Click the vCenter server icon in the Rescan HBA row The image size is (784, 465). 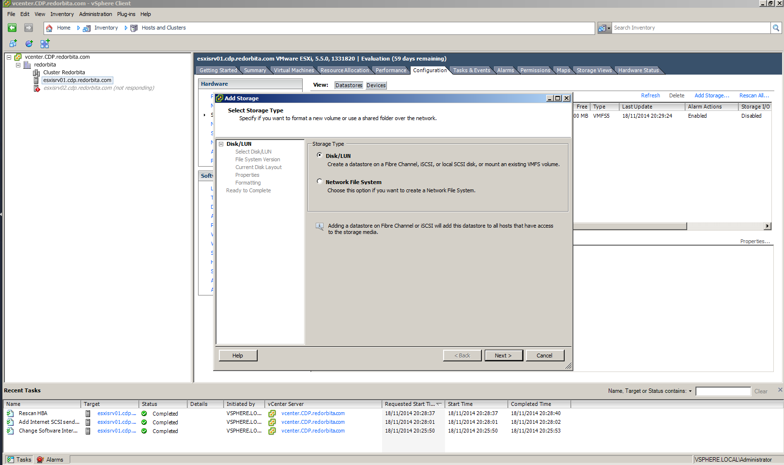[x=272, y=414]
